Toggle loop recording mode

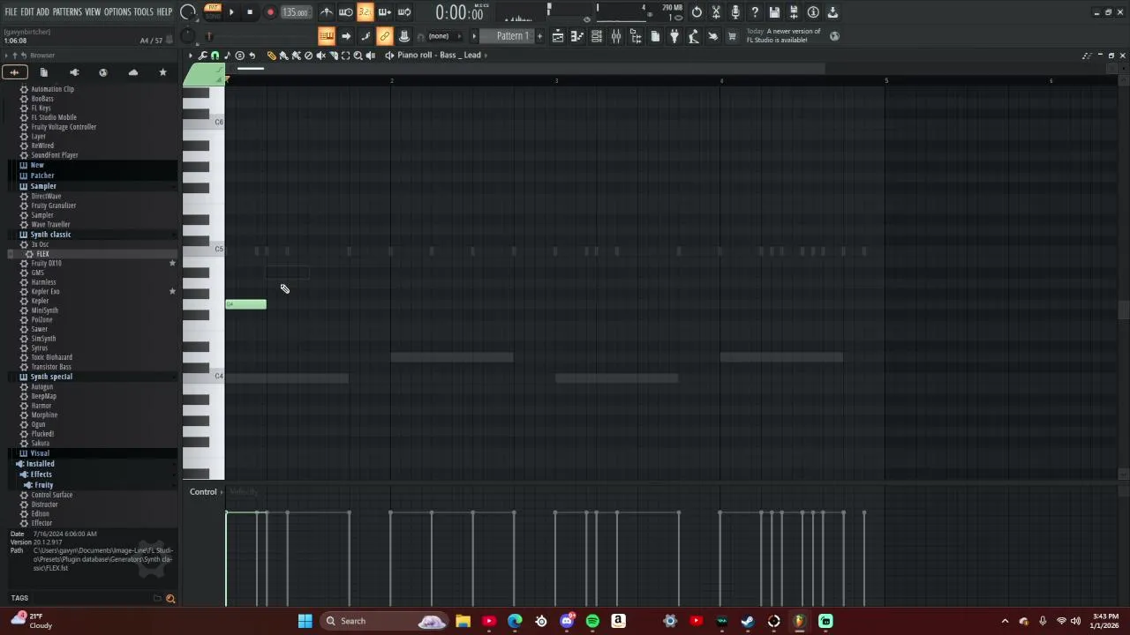pyautogui.click(x=404, y=12)
